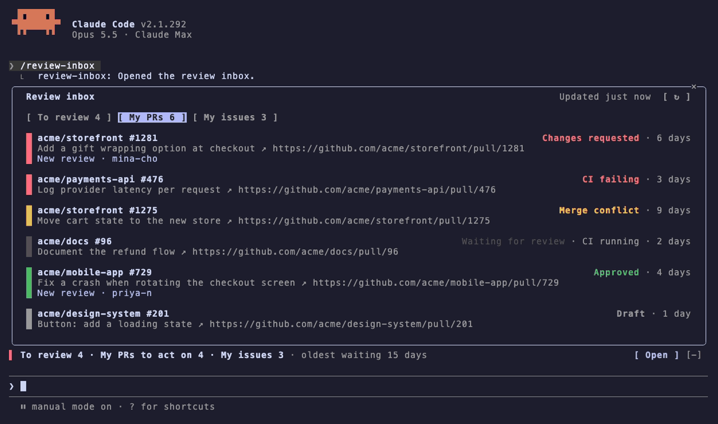Open the My issues 3 tab
Screen dimensions: 718x424
tap(235, 117)
